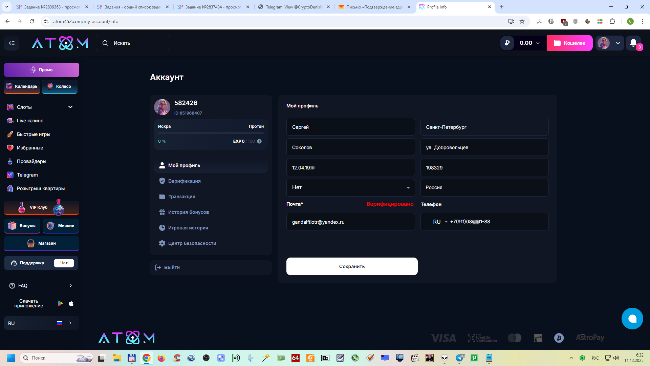Click the live chat bubble icon
Screen dimensions: 650x366
click(x=632, y=319)
